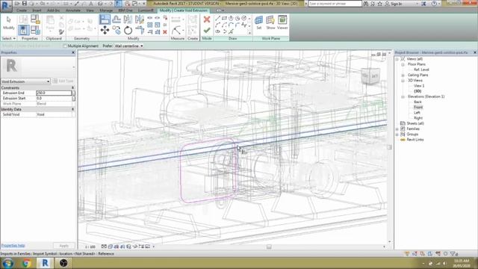Screen dimensions: 478x269
Task: Select the Line draw tool
Action: tap(217, 18)
